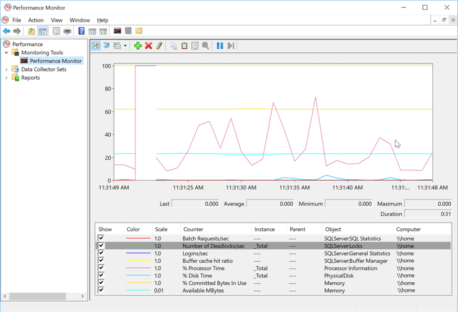Open the Window menu
Screen dimensions: 458x312
click(80, 20)
